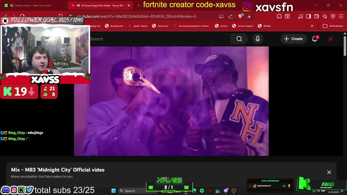Click the YouTube video player
347x195 pixels.
pyautogui.click(x=171, y=101)
